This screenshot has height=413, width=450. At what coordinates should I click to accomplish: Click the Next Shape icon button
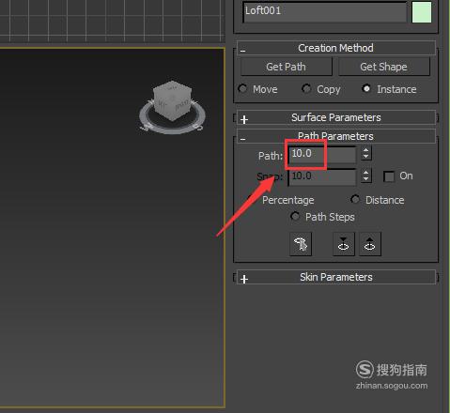coord(370,244)
